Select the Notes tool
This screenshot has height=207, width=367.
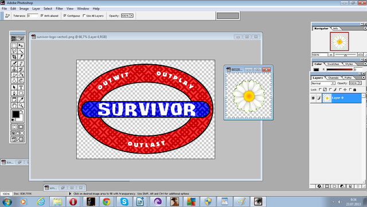click(x=14, y=100)
